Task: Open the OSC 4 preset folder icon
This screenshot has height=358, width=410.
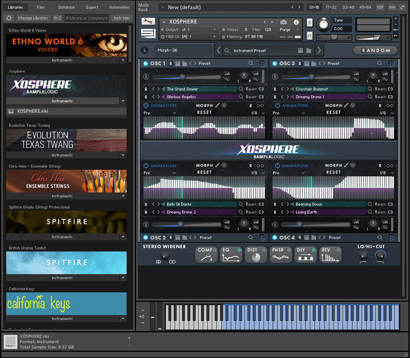Action: pos(314,237)
